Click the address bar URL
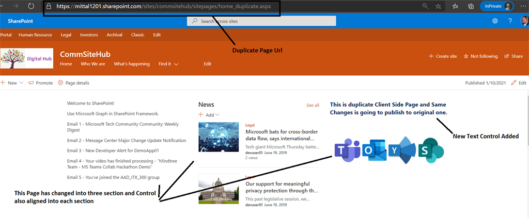The height and width of the screenshot is (218, 529). [x=164, y=6]
